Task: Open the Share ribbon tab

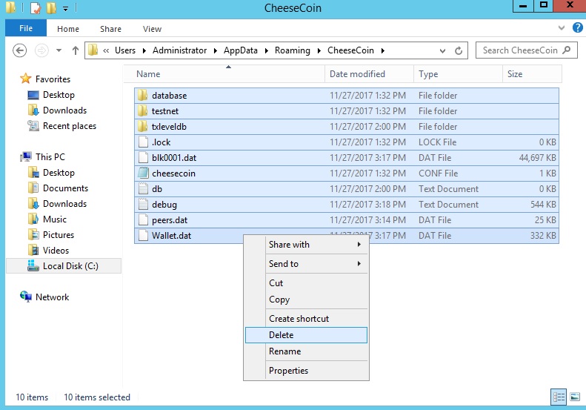Action: click(110, 29)
